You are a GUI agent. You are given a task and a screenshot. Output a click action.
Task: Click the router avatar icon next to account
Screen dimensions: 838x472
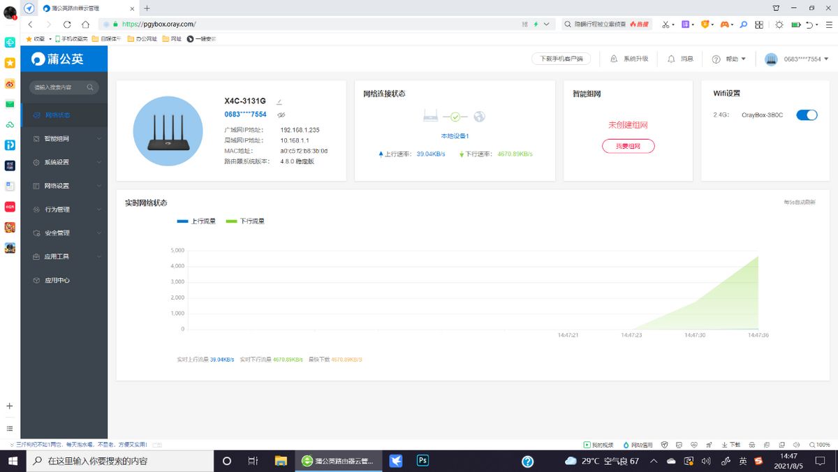click(x=771, y=59)
